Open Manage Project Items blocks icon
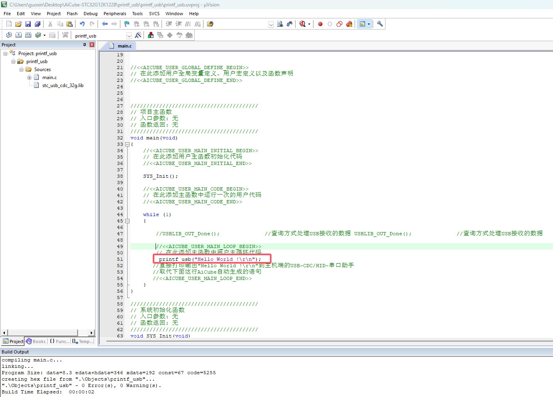The width and height of the screenshot is (553, 397). [x=151, y=35]
